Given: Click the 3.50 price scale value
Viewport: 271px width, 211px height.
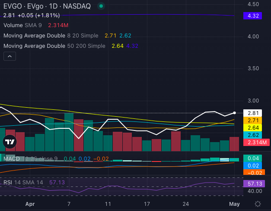Looking at the screenshot, I should tap(253, 68).
